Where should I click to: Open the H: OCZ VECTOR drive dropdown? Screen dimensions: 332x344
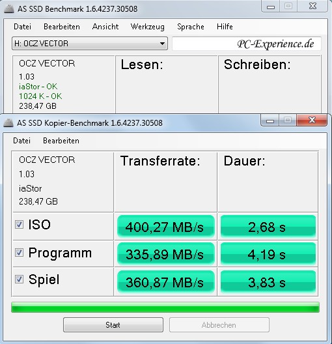[90, 44]
